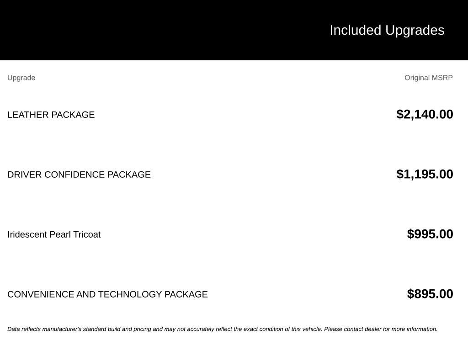This screenshot has width=468, height=351.
Task: Click the $1,195.00 price value
Action: (425, 174)
